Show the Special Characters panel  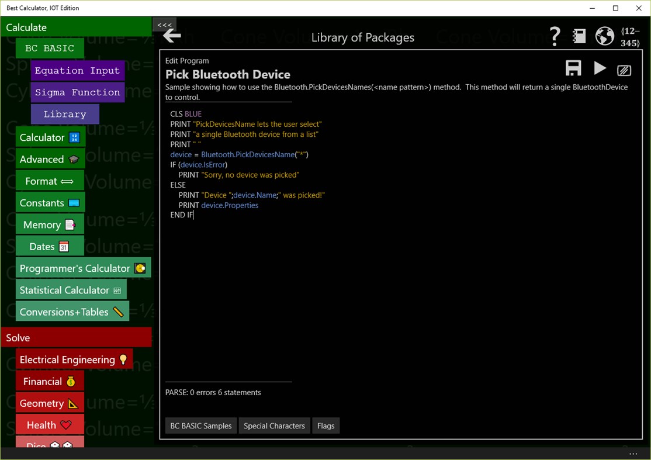pos(274,426)
